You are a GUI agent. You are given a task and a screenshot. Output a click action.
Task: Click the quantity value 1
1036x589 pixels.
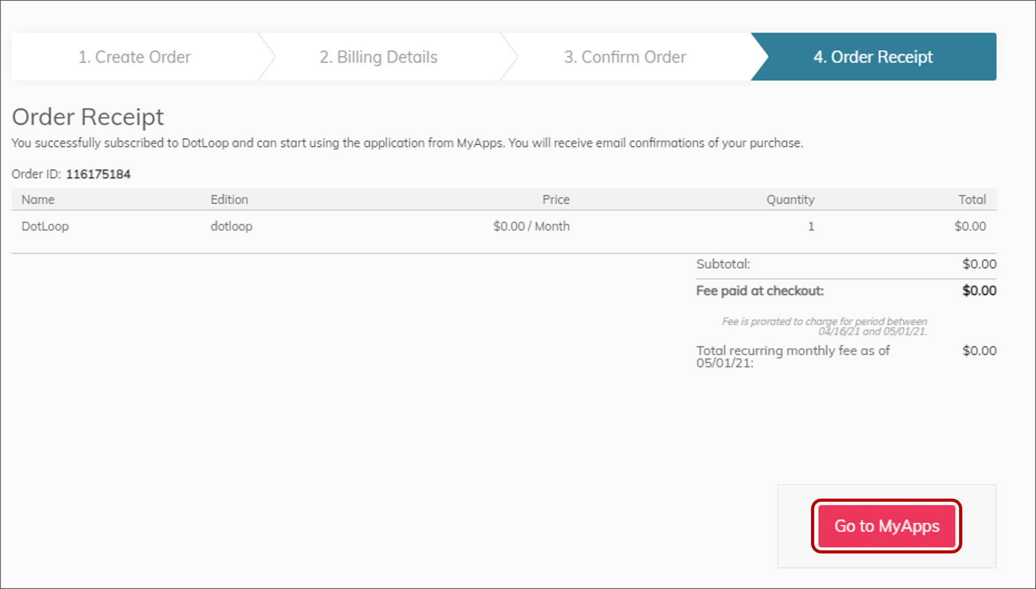point(811,226)
